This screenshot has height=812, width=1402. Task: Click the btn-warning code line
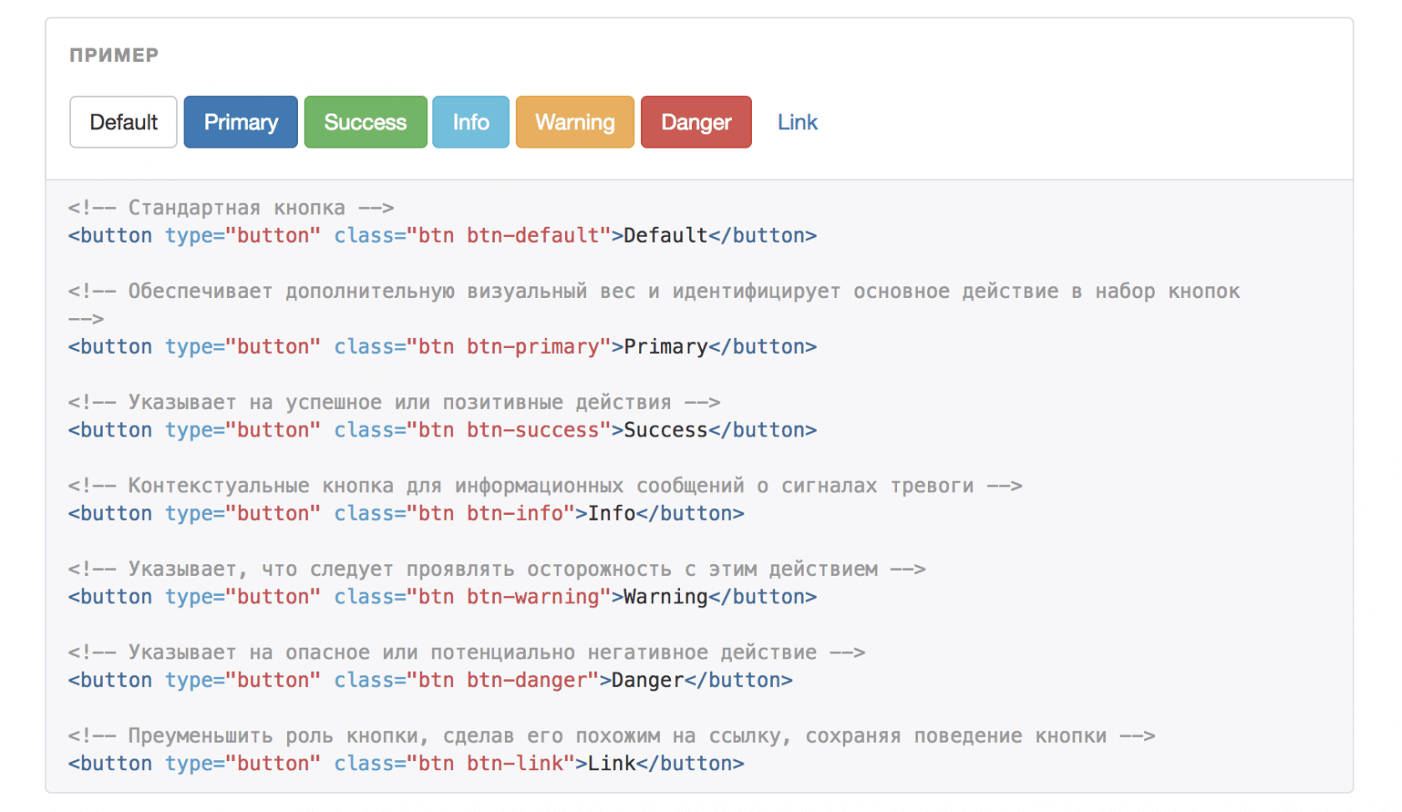click(x=442, y=597)
